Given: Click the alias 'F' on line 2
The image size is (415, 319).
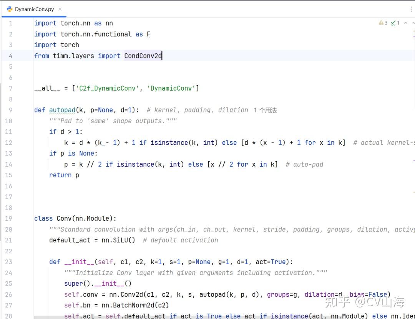Looking at the screenshot, I should tap(148, 34).
